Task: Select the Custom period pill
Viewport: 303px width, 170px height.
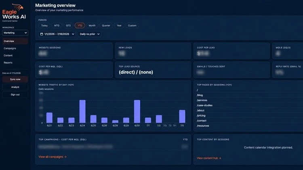Action: (x=132, y=25)
